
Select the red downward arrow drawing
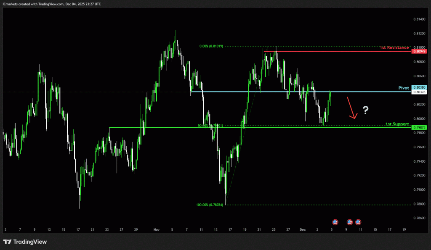coord(351,108)
